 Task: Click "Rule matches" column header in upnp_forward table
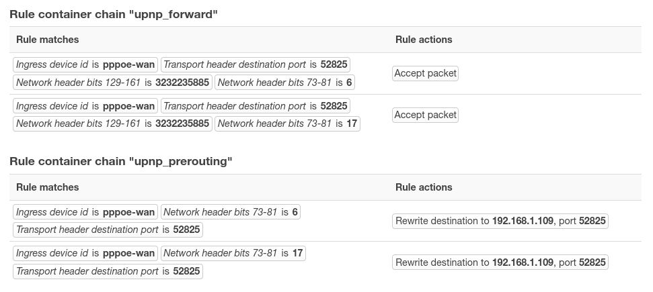pyautogui.click(x=47, y=40)
